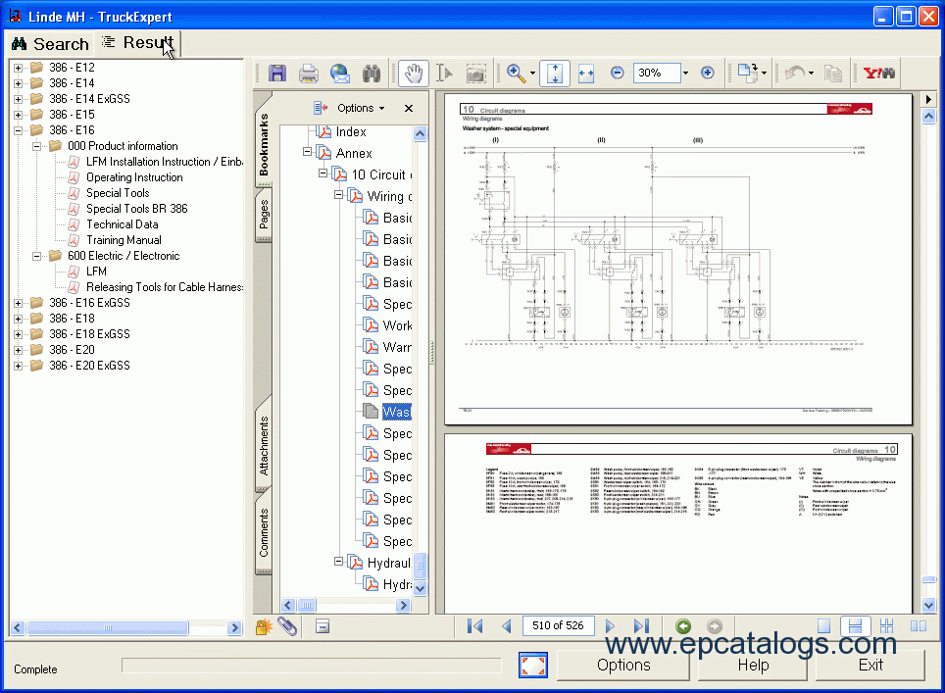Image resolution: width=945 pixels, height=693 pixels.
Task: Switch to the Result tab
Action: [x=138, y=43]
